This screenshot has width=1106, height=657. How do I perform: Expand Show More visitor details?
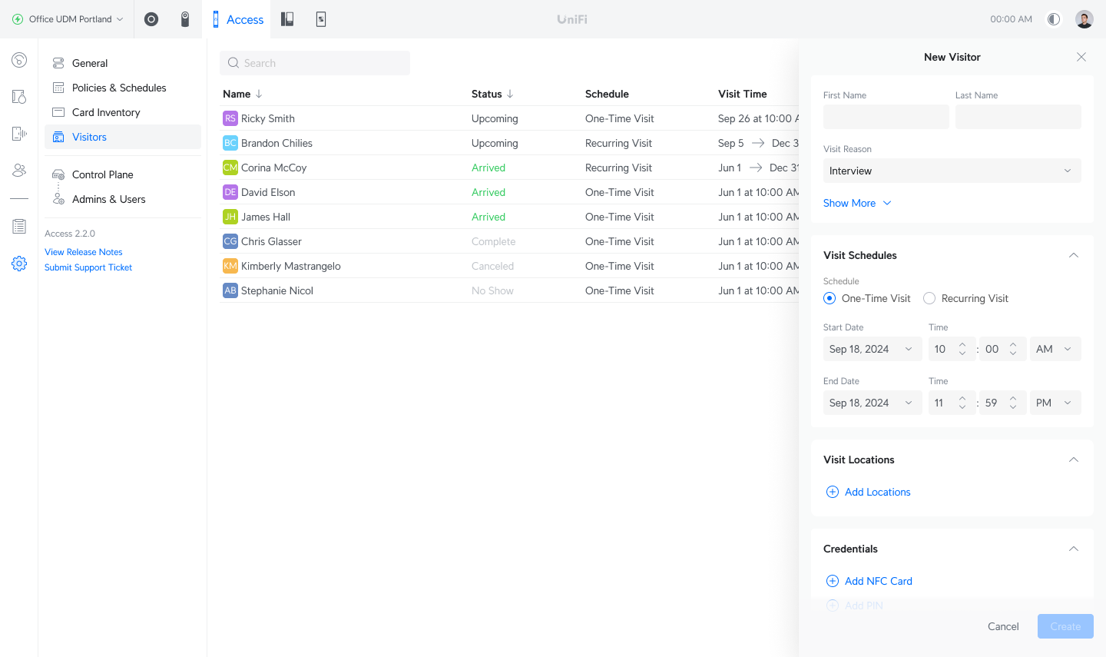[857, 203]
